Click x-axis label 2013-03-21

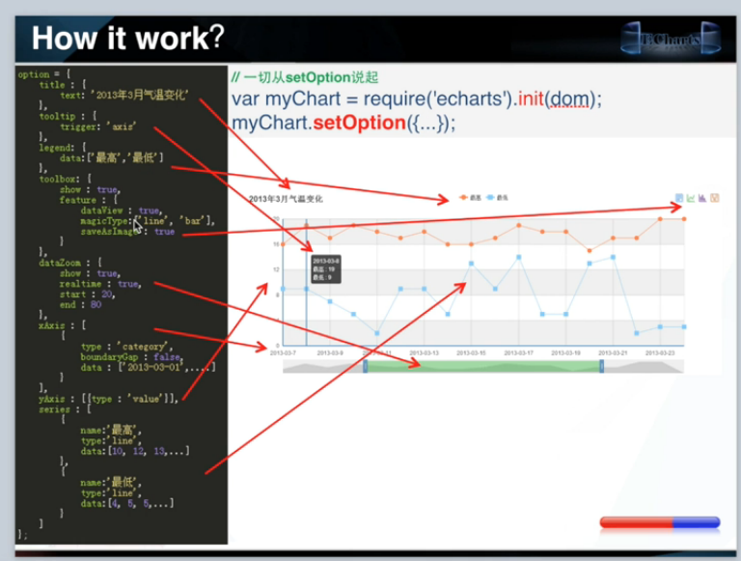613,352
